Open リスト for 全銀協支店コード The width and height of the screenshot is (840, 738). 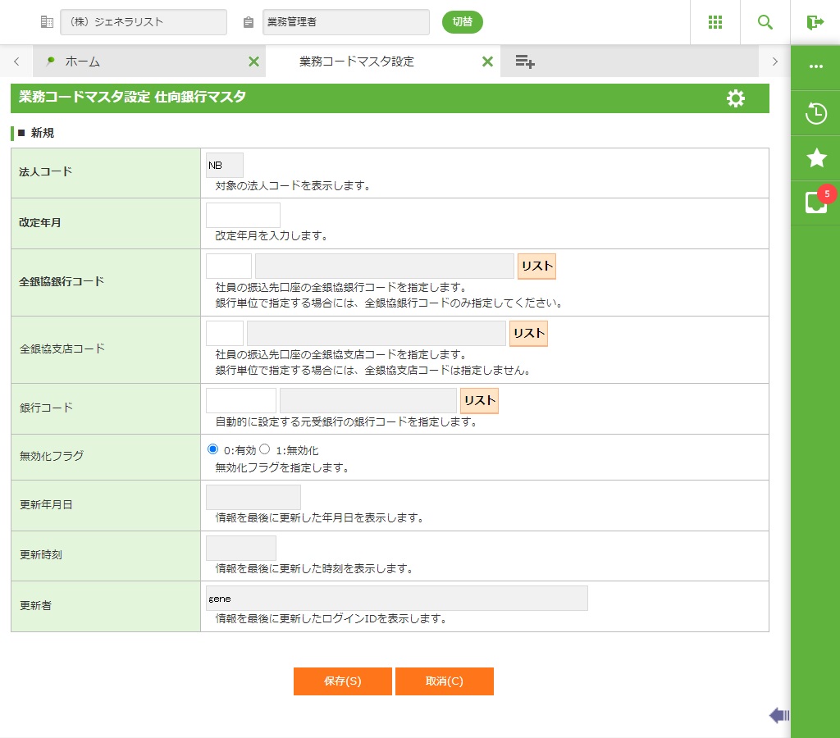(528, 334)
